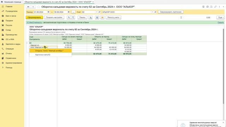Add report to favorites via star icon
Screen dimensions: 226x127
(x=38, y=7)
